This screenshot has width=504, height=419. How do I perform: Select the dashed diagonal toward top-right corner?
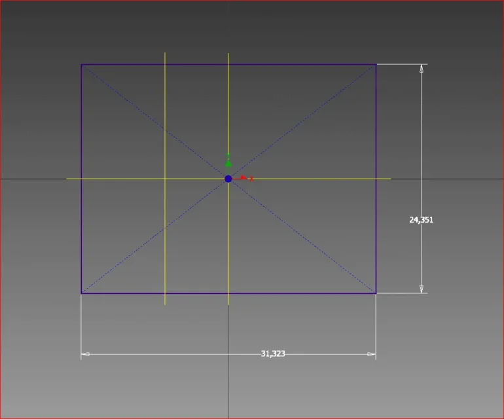click(x=302, y=122)
